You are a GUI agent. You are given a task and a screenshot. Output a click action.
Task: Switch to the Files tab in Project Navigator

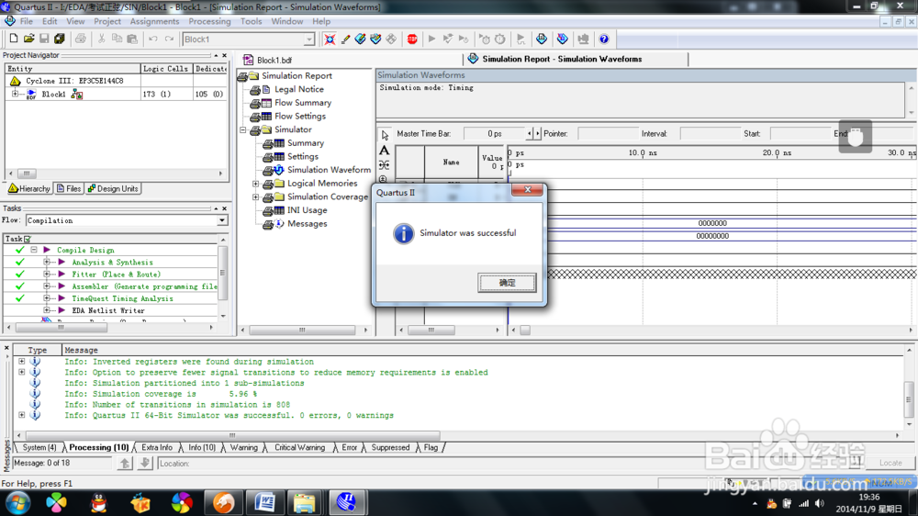pos(69,188)
